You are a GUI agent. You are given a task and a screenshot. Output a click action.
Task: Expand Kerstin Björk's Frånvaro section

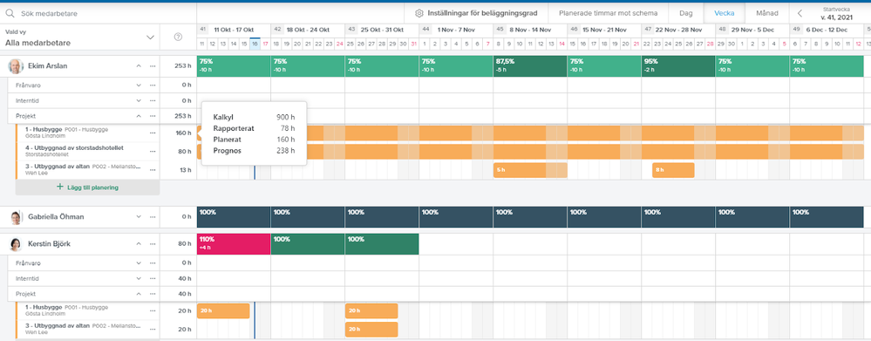click(x=139, y=263)
